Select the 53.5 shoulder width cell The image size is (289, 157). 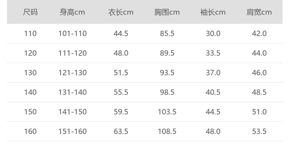click(x=259, y=132)
